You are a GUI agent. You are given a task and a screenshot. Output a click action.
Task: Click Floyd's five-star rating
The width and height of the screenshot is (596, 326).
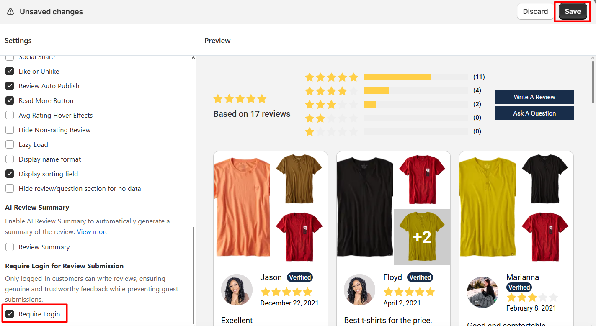tap(409, 292)
